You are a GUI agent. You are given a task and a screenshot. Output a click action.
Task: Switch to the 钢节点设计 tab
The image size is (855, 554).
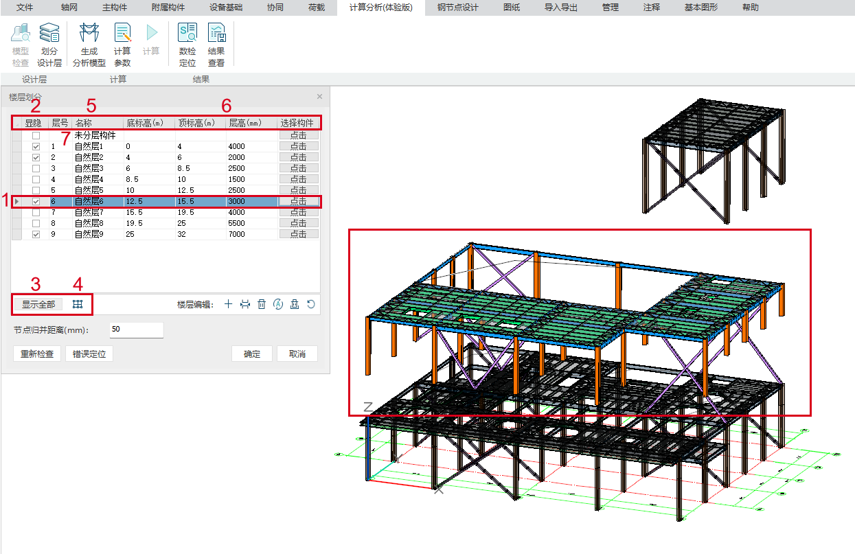click(x=457, y=8)
